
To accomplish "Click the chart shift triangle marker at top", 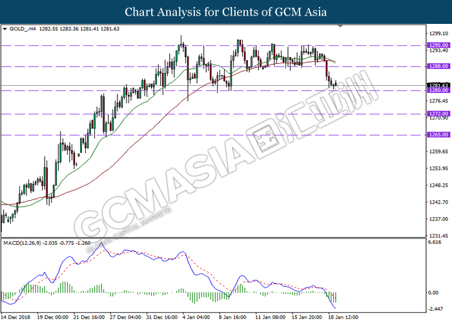I will coord(340,26).
